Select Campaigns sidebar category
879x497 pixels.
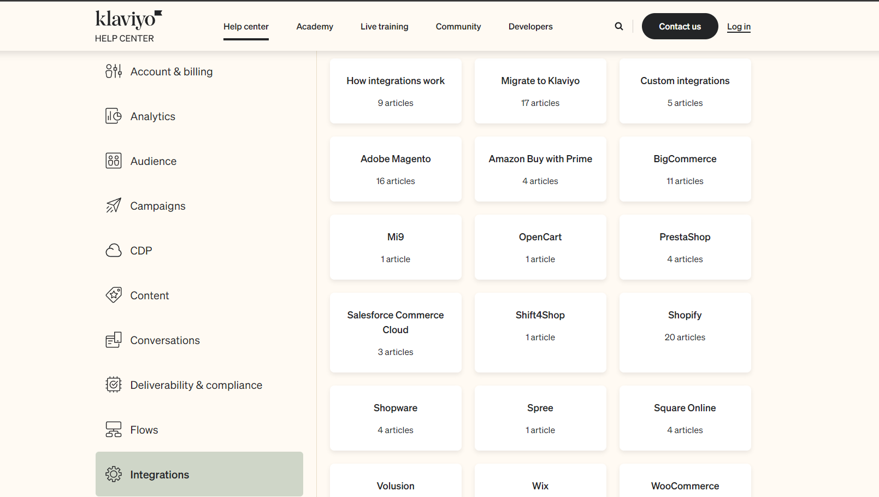(x=199, y=206)
